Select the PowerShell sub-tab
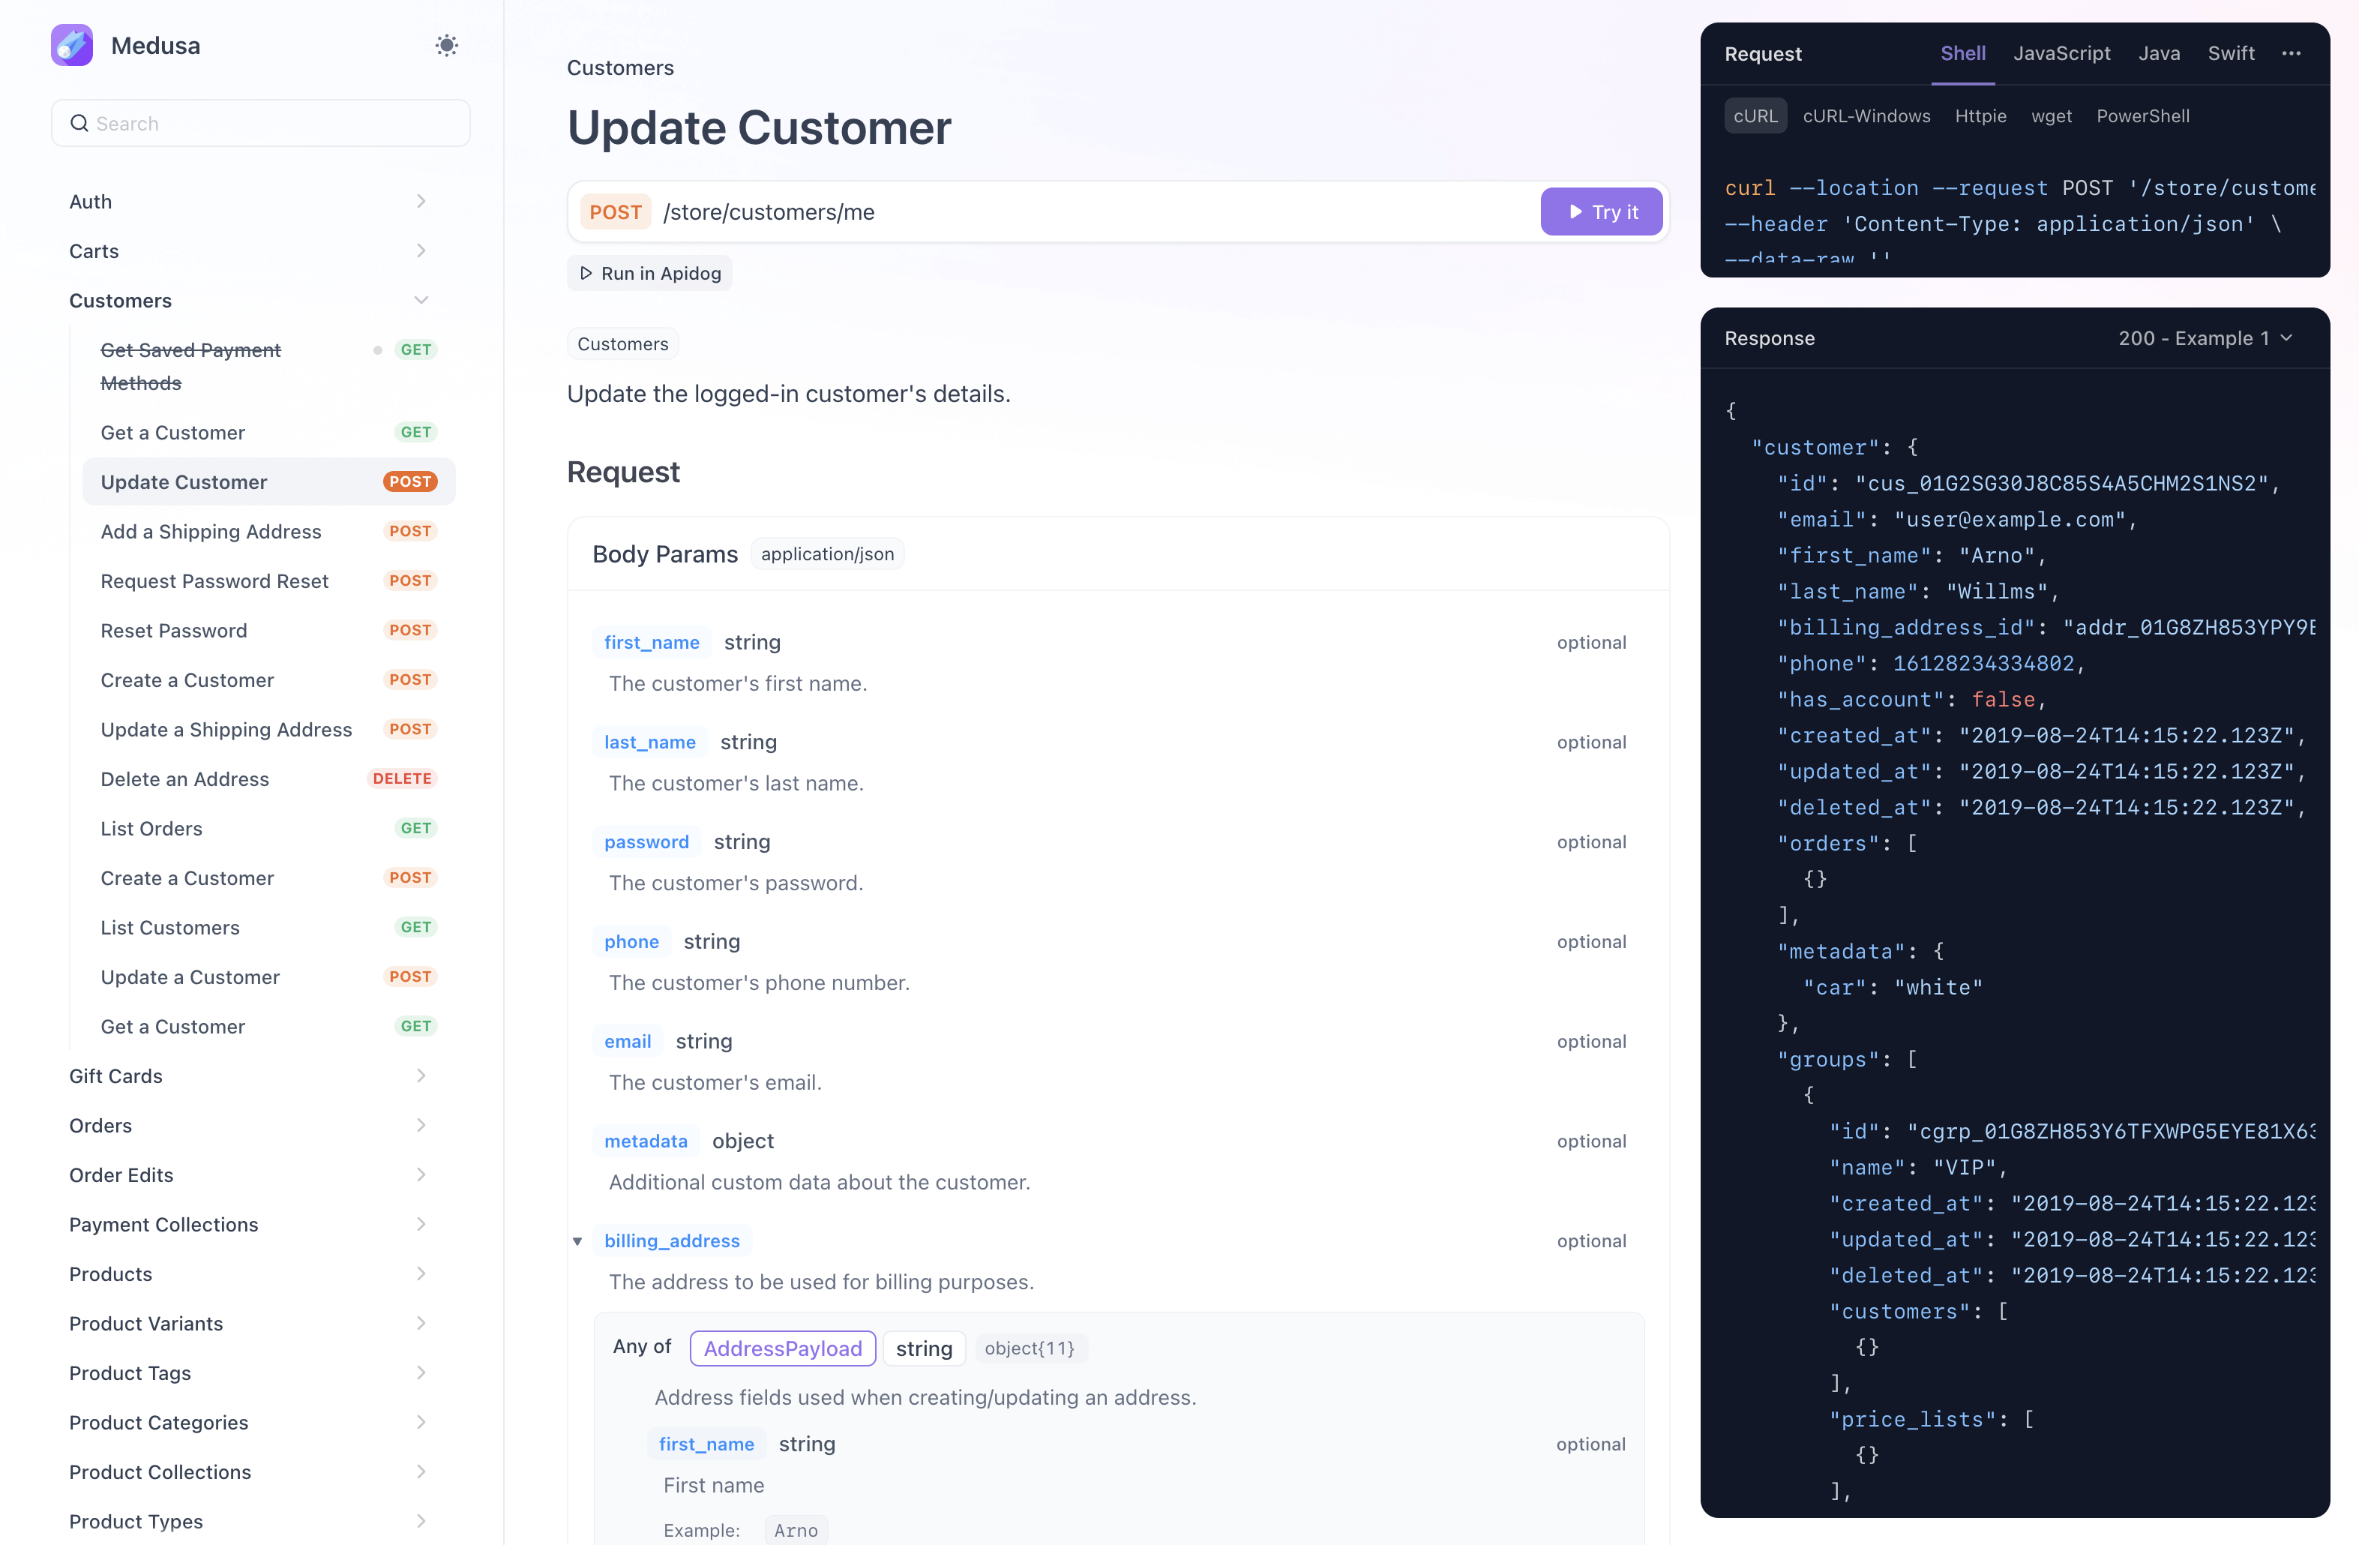 (x=2143, y=116)
